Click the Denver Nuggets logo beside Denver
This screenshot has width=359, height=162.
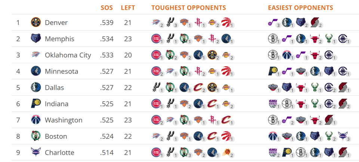tap(36, 22)
